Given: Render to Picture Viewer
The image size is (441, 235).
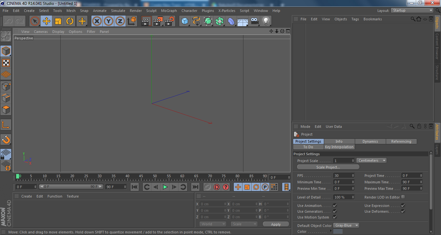Looking at the screenshot, I should pyautogui.click(x=158, y=21).
